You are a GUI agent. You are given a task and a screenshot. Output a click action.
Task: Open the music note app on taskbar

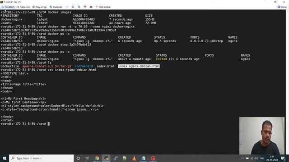coord(116,158)
